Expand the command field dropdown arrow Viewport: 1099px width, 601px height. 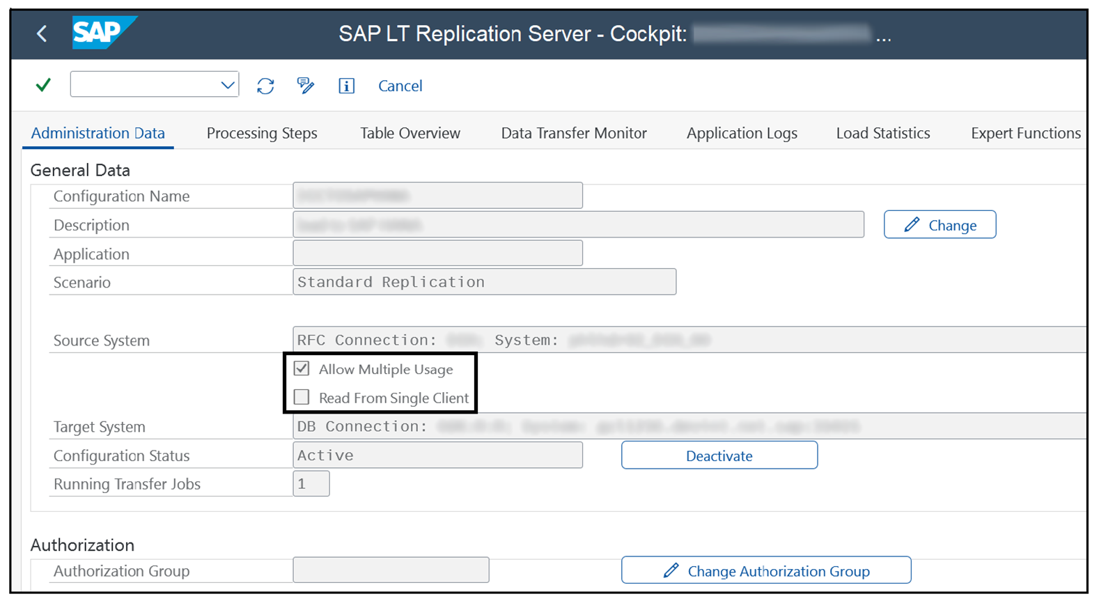227,85
